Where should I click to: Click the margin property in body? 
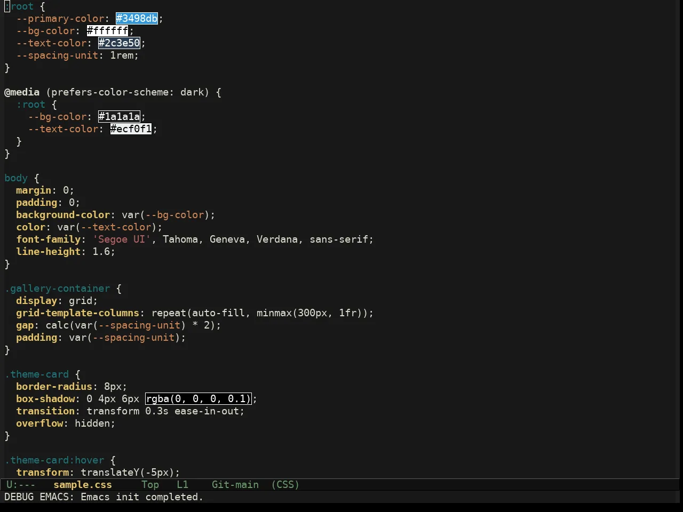coord(34,190)
